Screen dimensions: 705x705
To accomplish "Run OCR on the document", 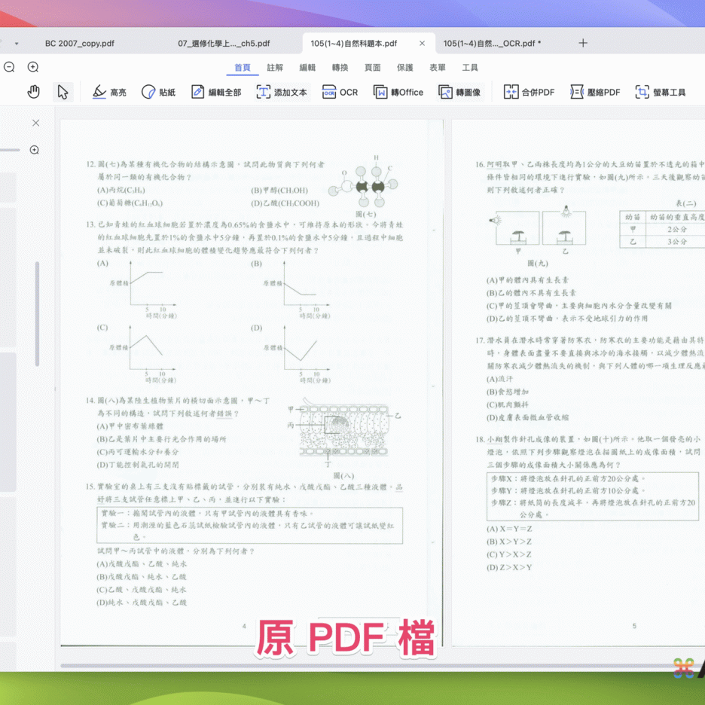I will tap(340, 92).
